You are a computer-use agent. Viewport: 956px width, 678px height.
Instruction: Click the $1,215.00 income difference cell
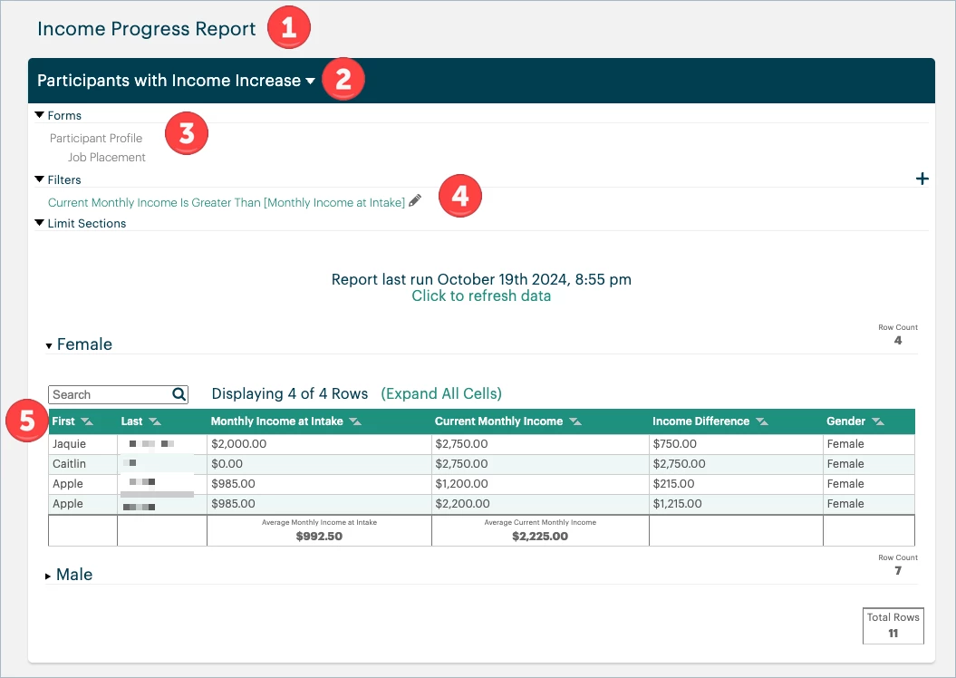tap(736, 504)
